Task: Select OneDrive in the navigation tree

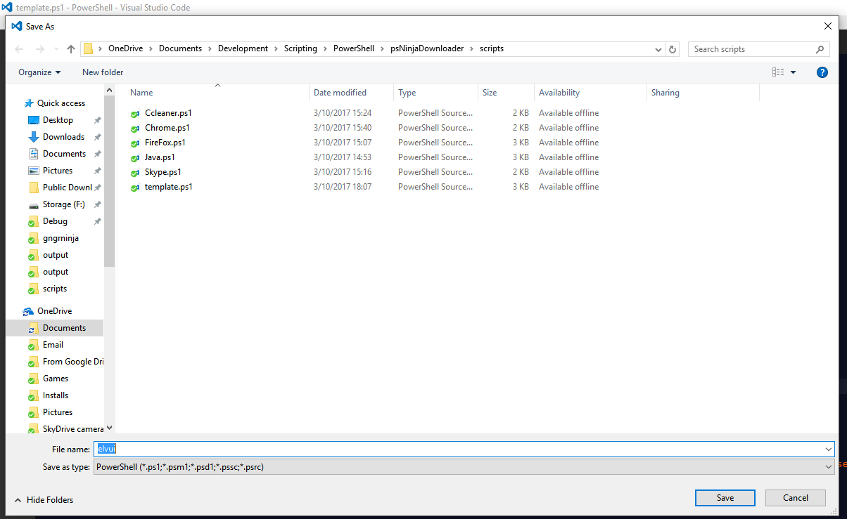Action: (54, 311)
